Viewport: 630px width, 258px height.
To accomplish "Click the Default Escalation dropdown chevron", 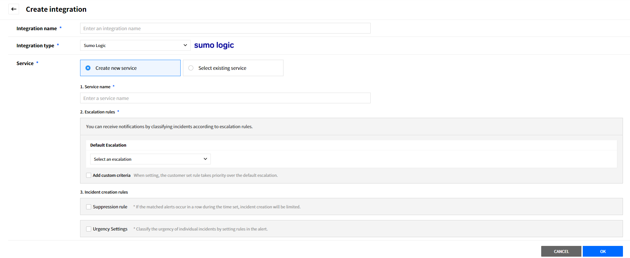I will [205, 159].
